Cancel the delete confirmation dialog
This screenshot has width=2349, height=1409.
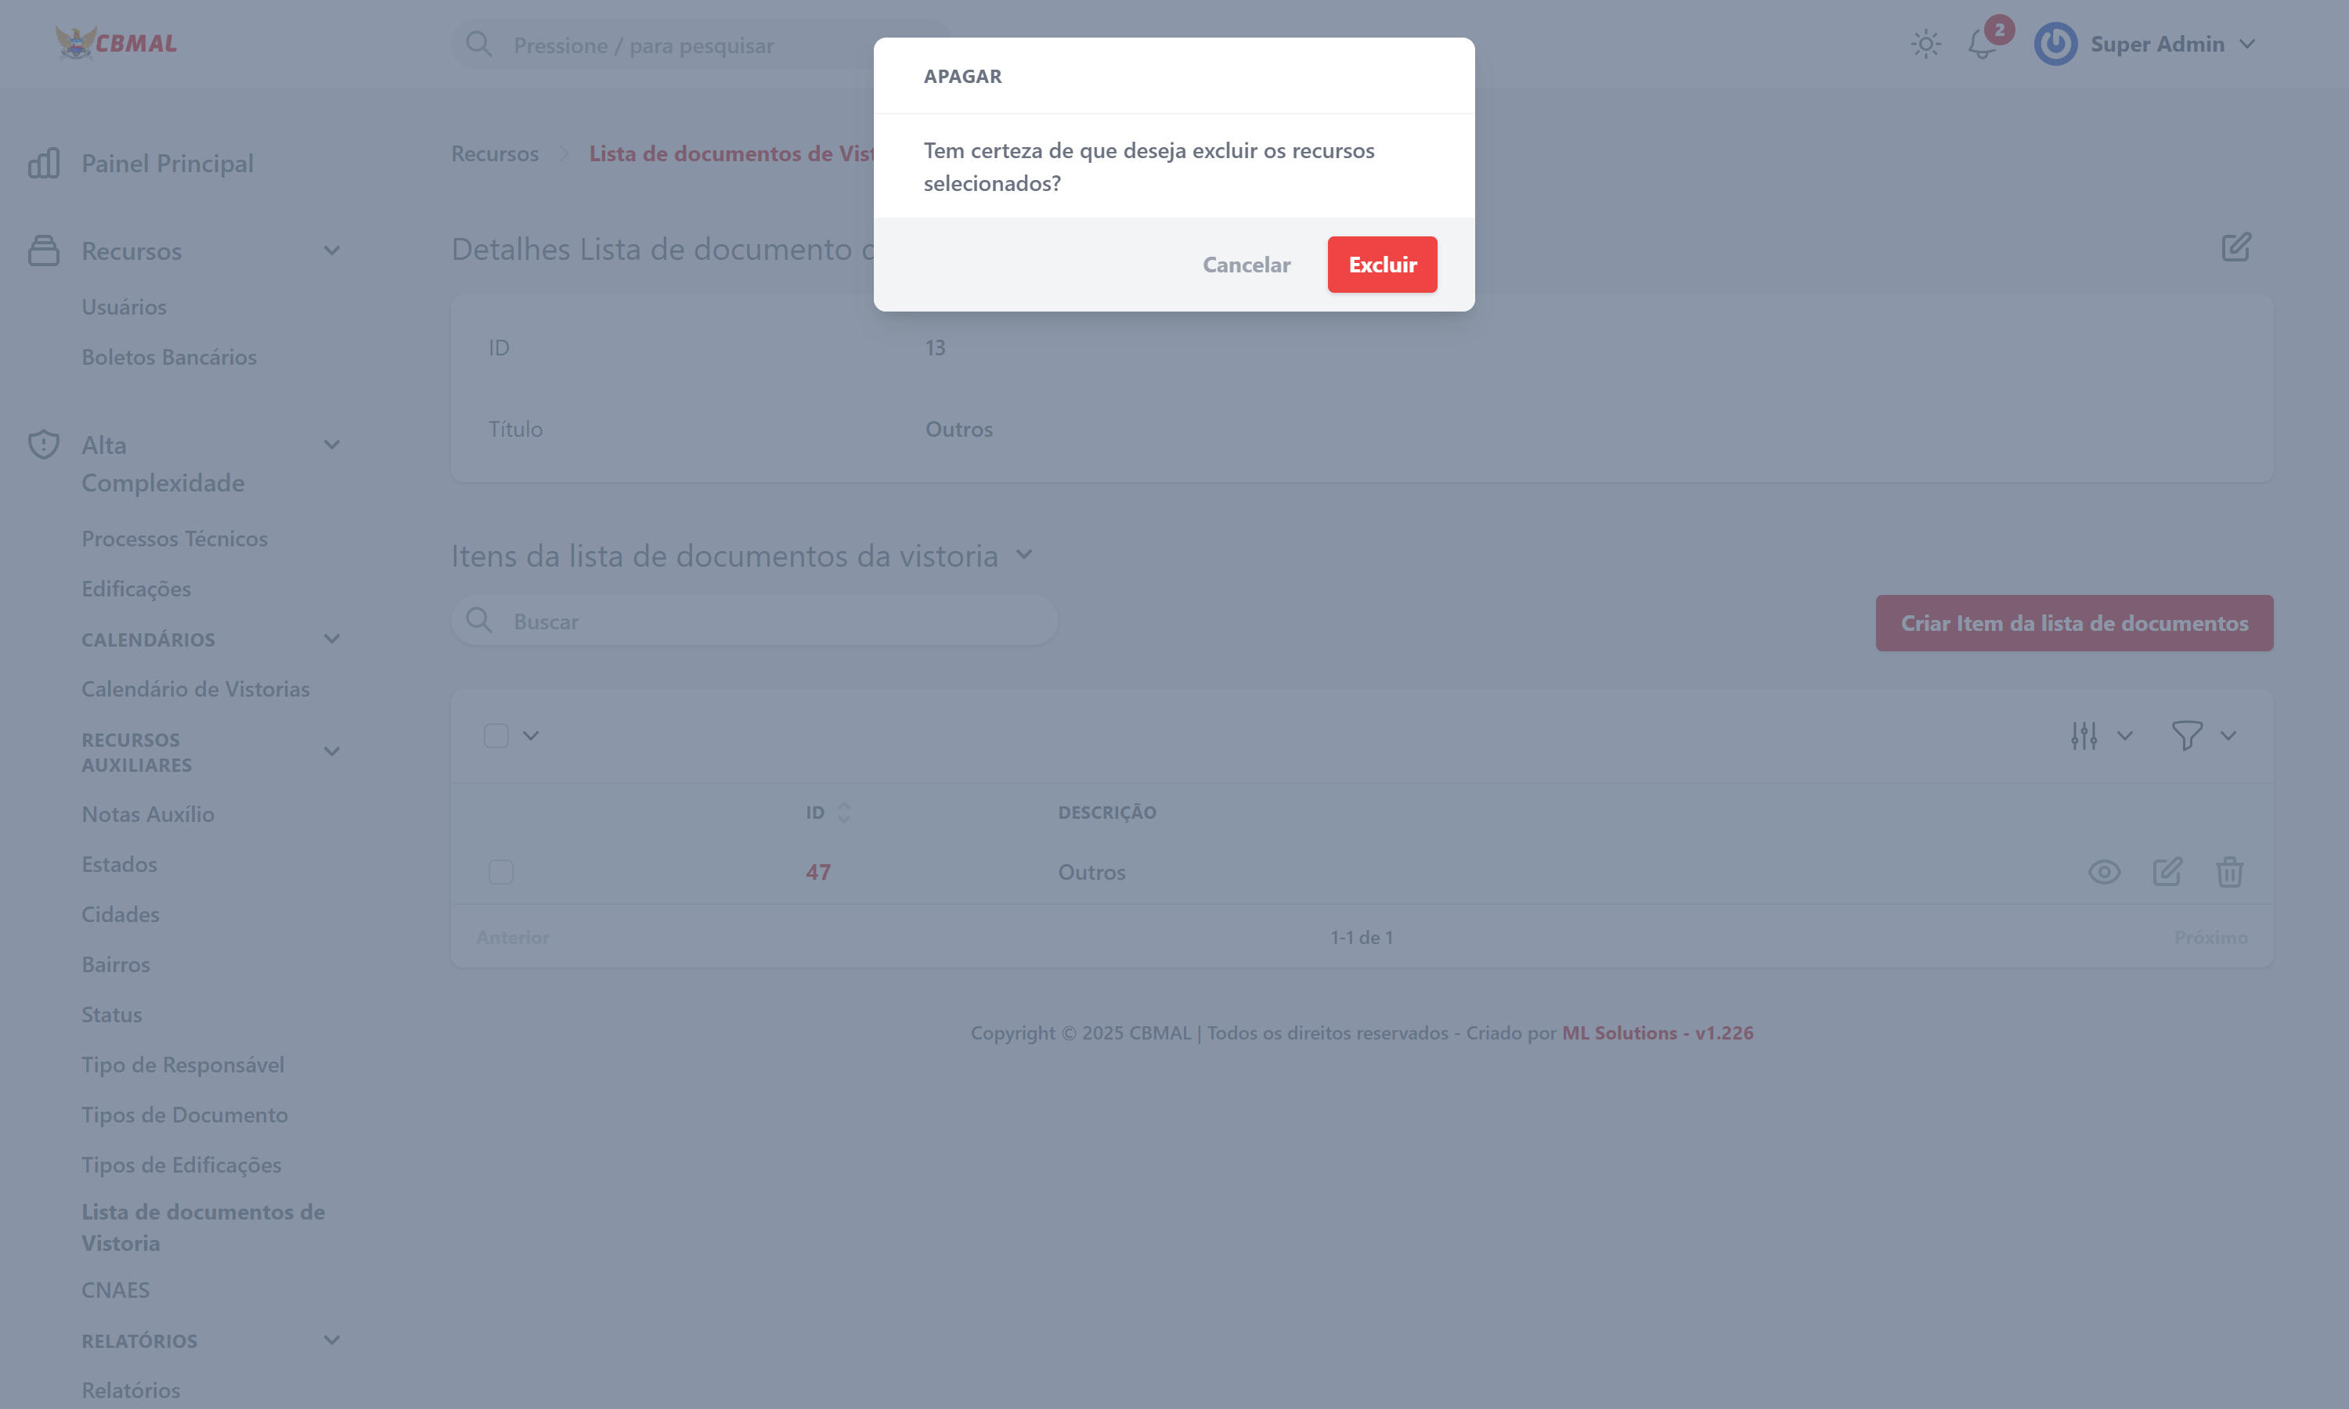click(x=1246, y=265)
